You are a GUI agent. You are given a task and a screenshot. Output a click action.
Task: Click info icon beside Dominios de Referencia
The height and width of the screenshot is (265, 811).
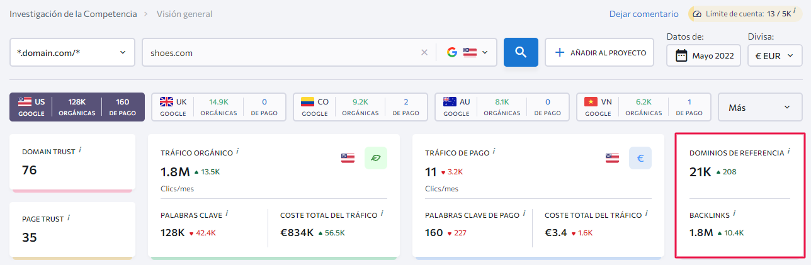tap(788, 152)
